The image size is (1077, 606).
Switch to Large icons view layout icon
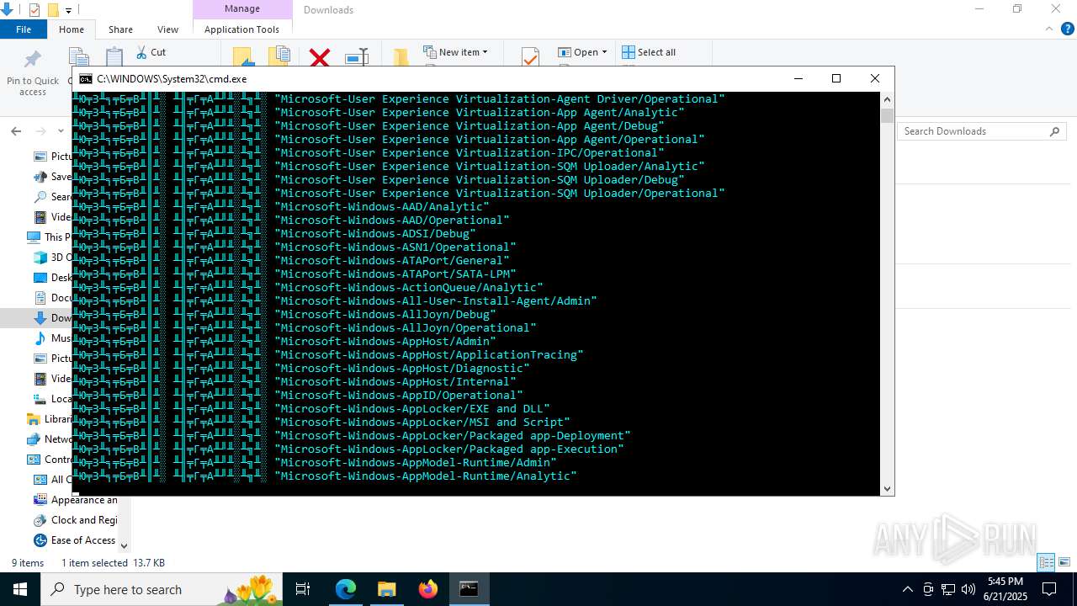tap(1064, 562)
